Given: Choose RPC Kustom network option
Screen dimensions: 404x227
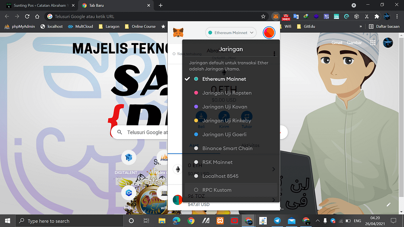Looking at the screenshot, I should click(x=231, y=190).
